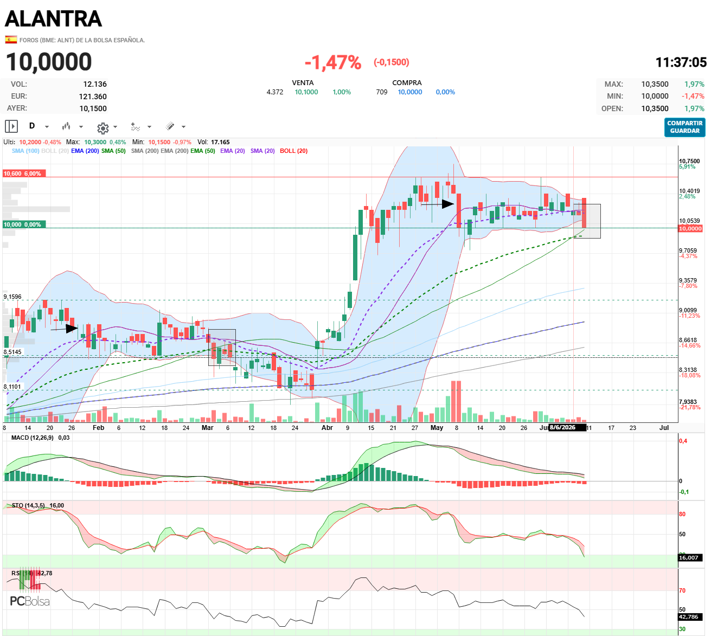This screenshot has width=711, height=636.
Task: Click the MAX row value 10,3500
Action: tap(655, 84)
